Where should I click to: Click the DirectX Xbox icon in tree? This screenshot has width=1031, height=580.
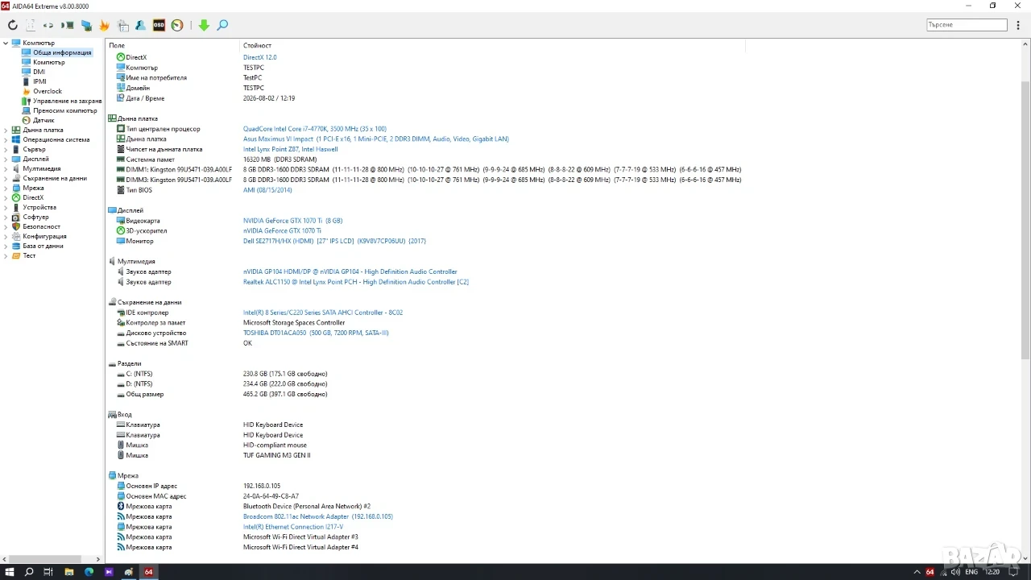click(x=16, y=197)
